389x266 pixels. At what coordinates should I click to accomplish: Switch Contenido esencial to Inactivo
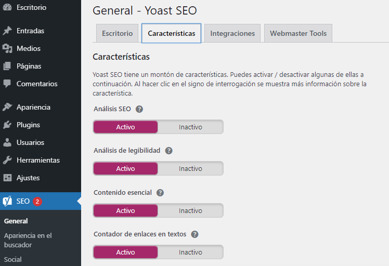(190, 210)
